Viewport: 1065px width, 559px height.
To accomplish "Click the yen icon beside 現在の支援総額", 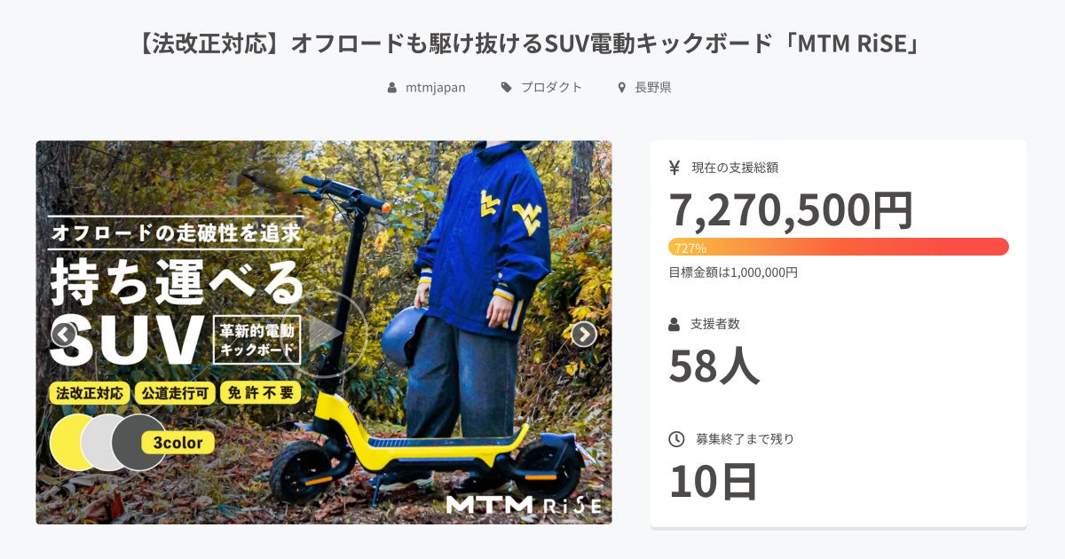I will pos(674,167).
